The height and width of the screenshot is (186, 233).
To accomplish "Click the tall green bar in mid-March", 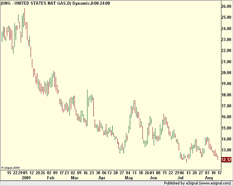I will 87,108.
